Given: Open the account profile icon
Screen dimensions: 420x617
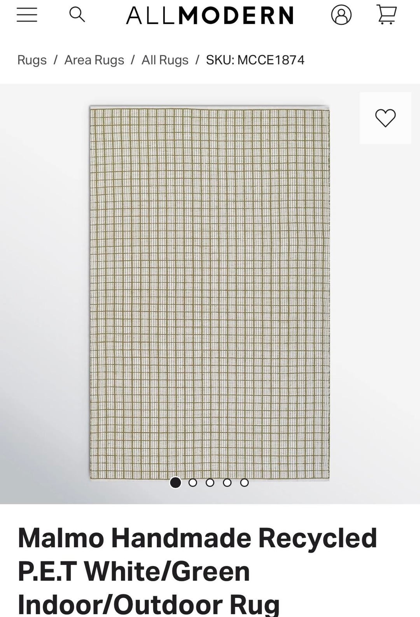Looking at the screenshot, I should (x=341, y=15).
